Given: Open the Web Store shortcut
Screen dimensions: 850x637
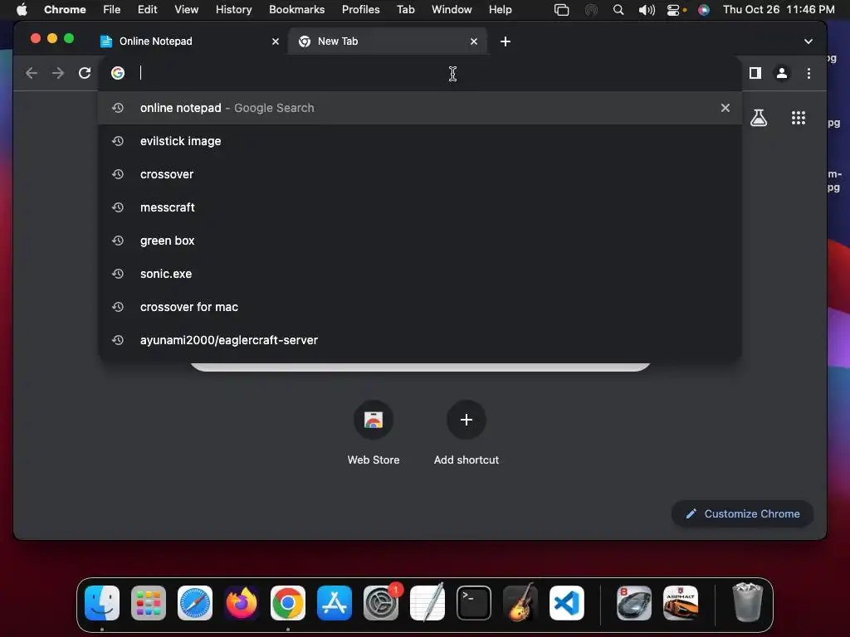Looking at the screenshot, I should coord(374,420).
